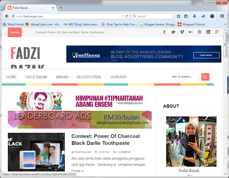Click the FADZI RAZAK author link
This screenshot has width=229, height=178.
[83, 152]
